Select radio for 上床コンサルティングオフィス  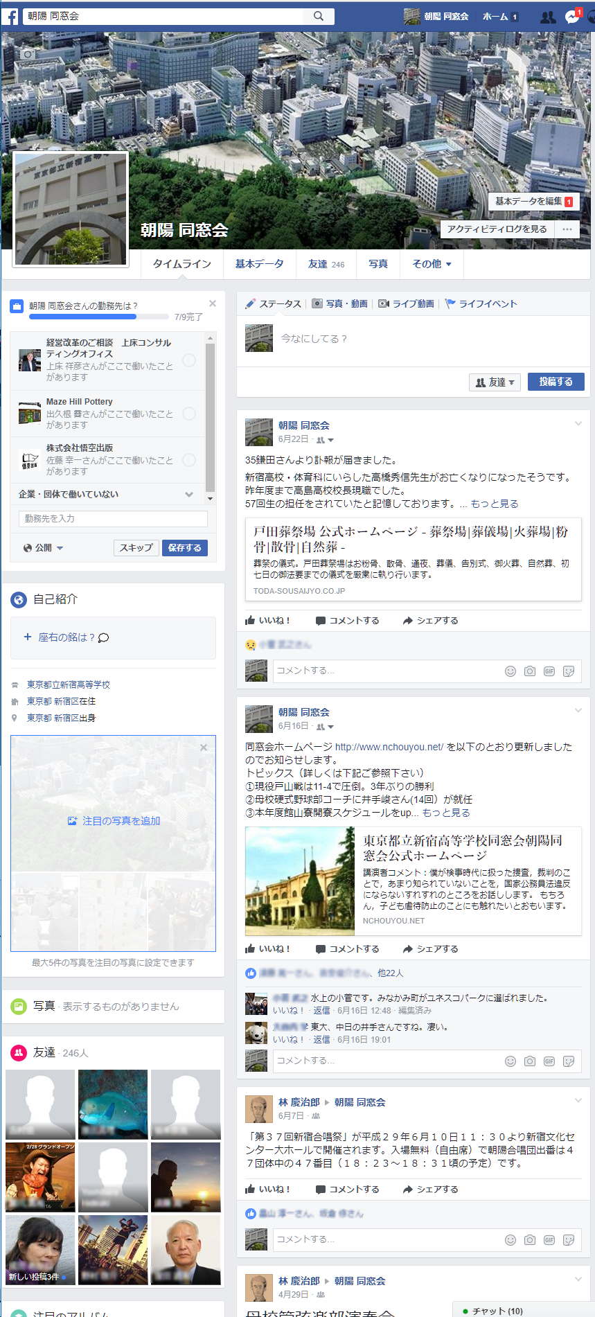189,360
